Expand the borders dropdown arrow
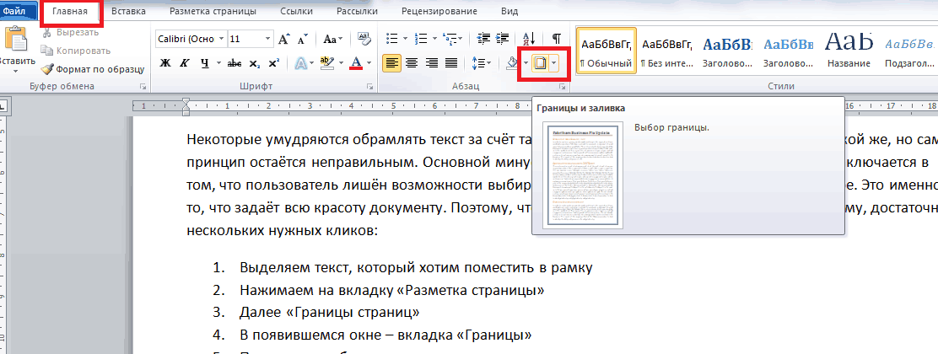This screenshot has width=938, height=354. (x=554, y=62)
